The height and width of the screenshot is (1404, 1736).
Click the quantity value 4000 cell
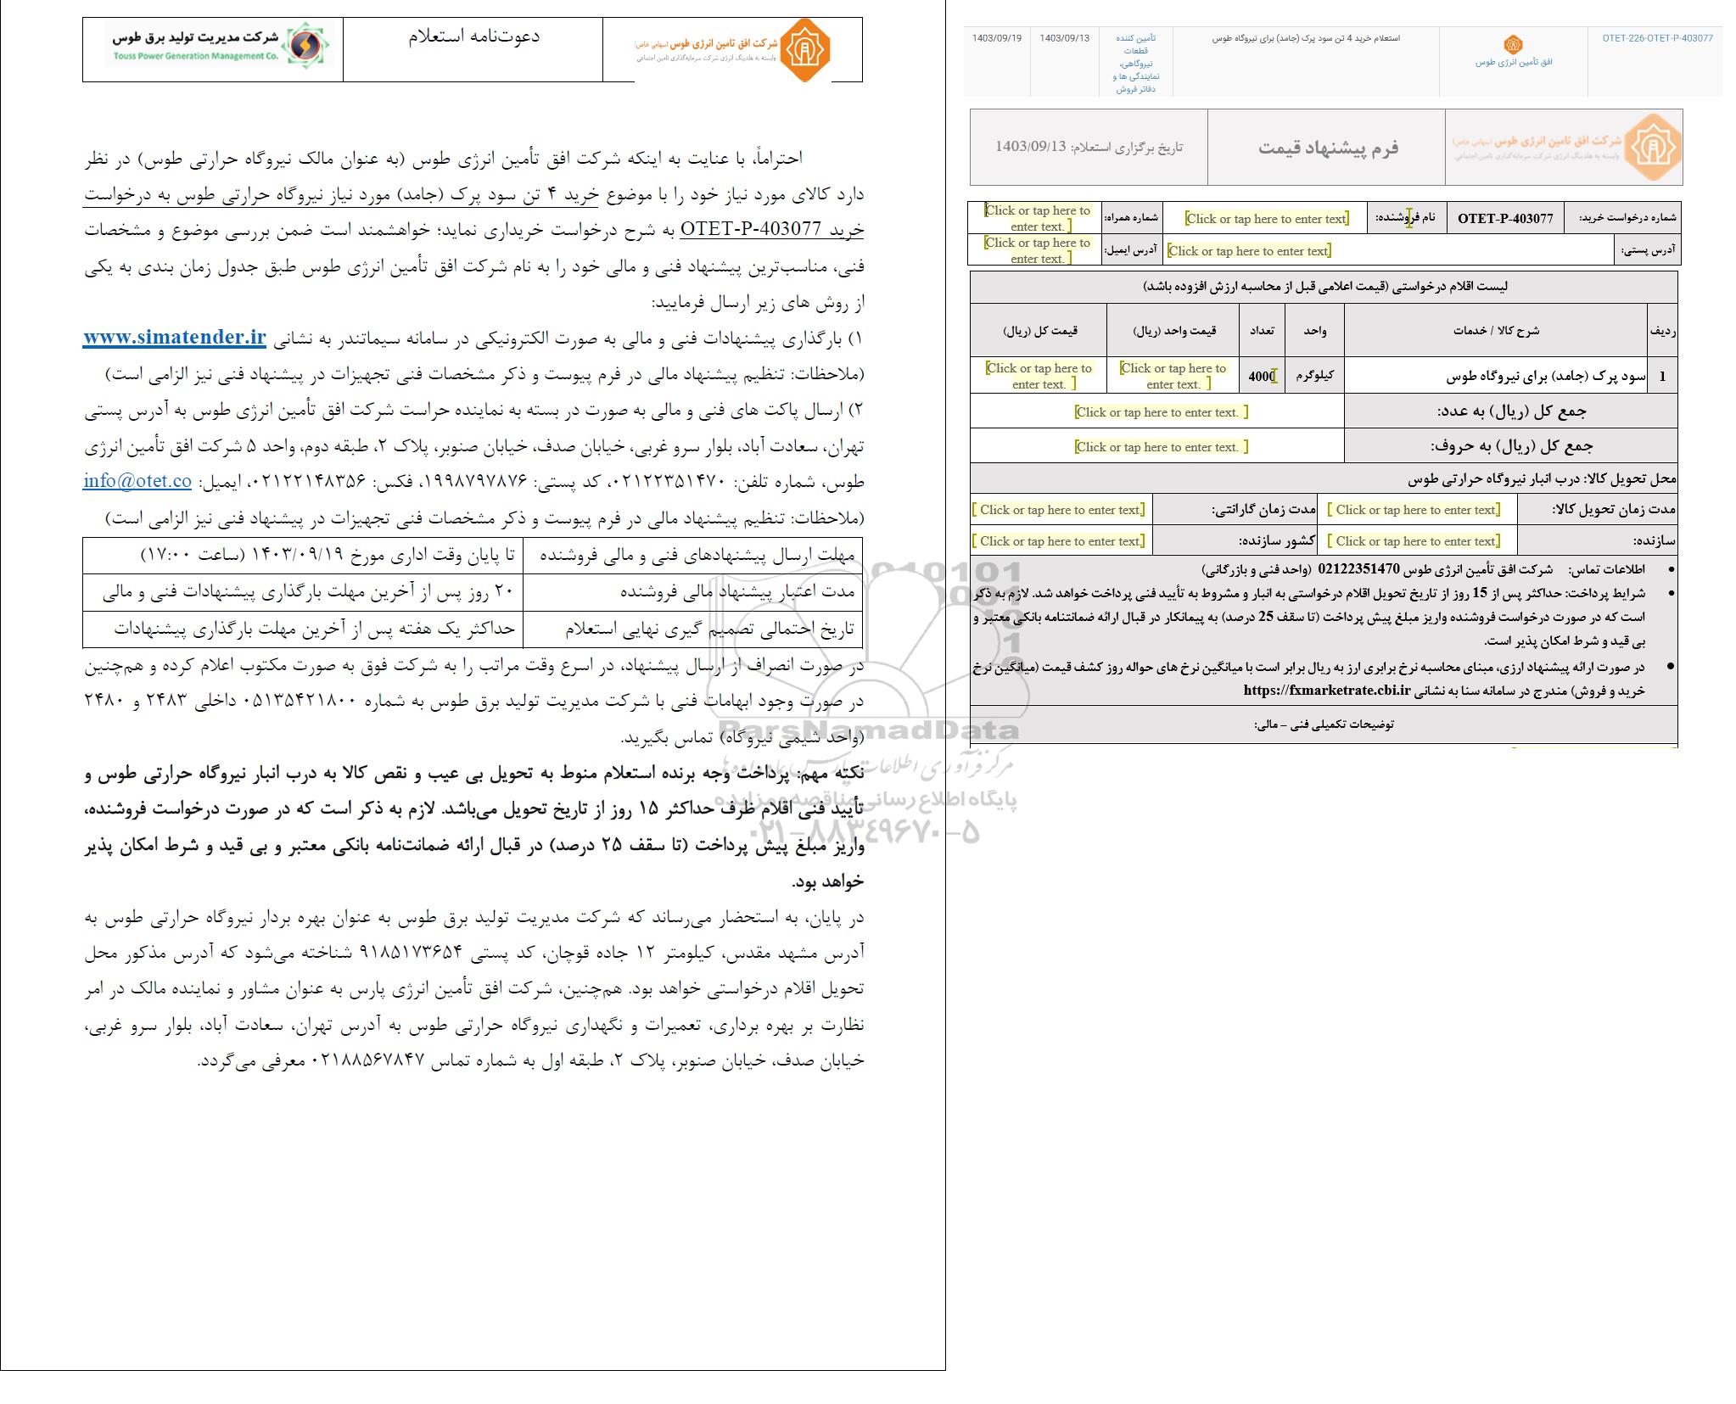click(1262, 376)
